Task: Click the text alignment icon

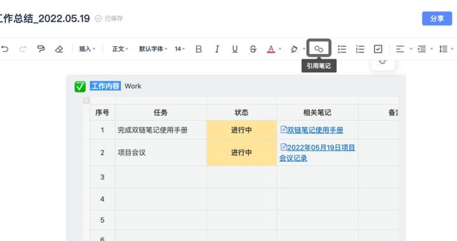Action: (x=400, y=49)
